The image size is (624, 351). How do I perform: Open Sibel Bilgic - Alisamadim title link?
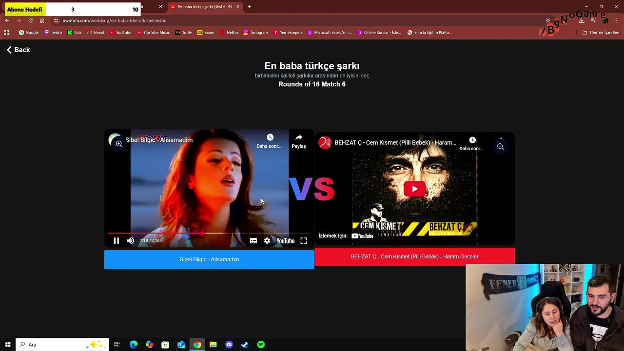159,140
